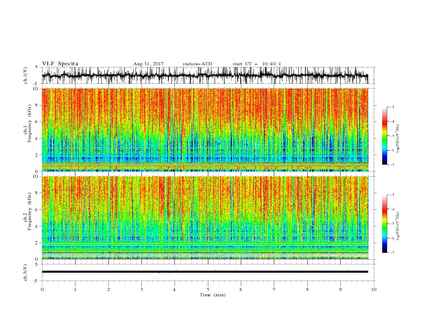
Task: Click the "Time (min)" x-axis label
Action: 213,295
